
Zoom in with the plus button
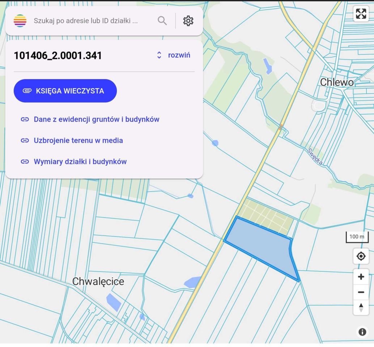click(361, 277)
